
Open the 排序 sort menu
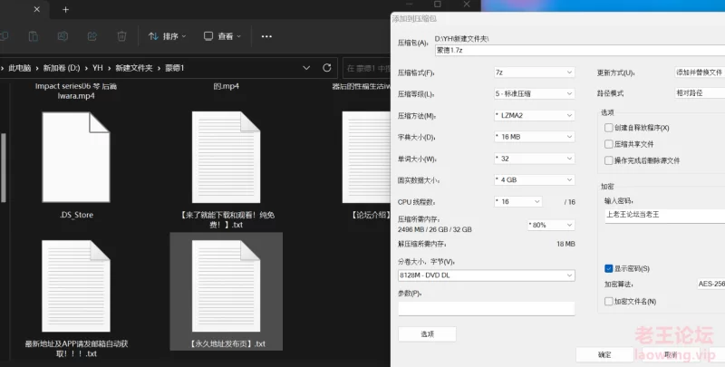pyautogui.click(x=168, y=36)
